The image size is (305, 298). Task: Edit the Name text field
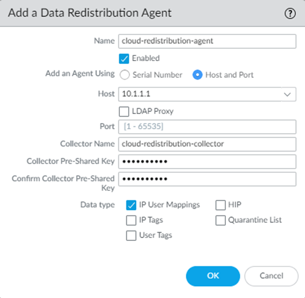[x=206, y=41]
